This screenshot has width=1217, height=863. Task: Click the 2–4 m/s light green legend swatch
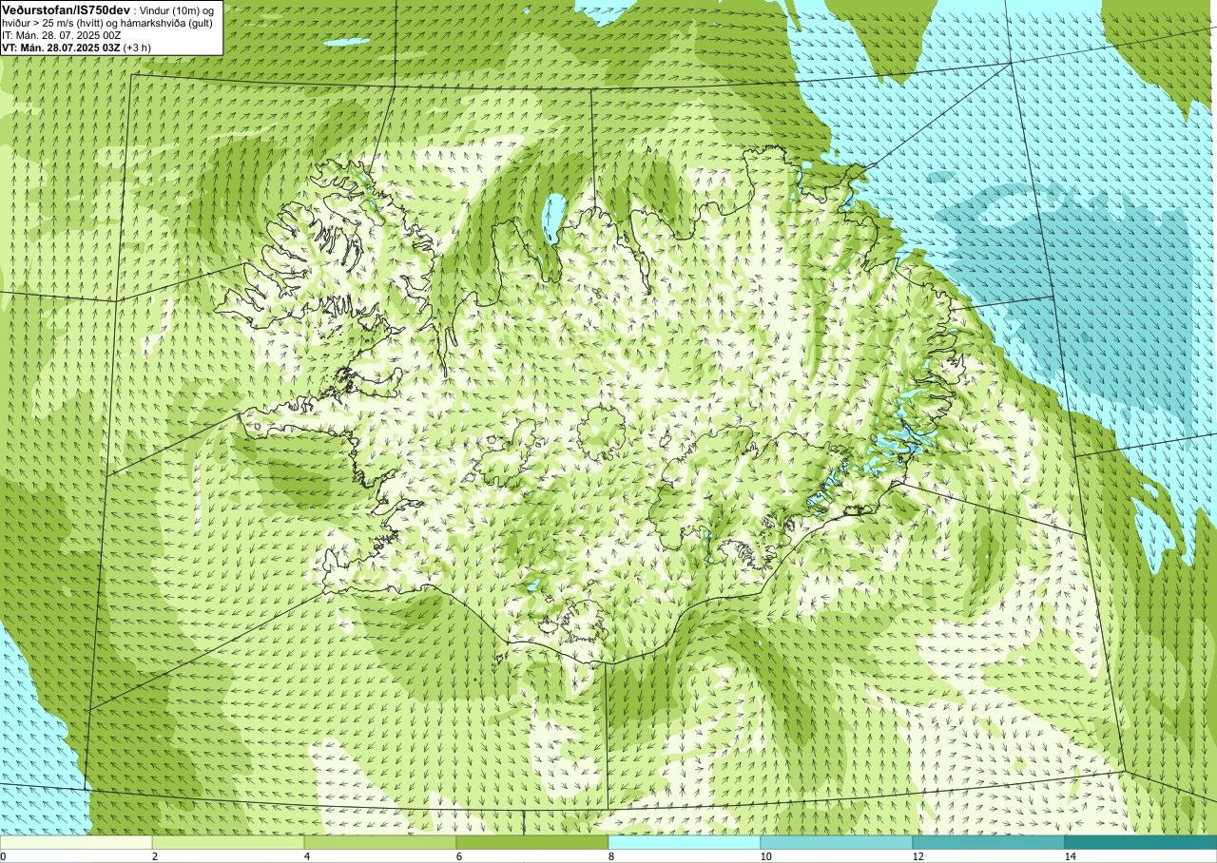[x=228, y=842]
